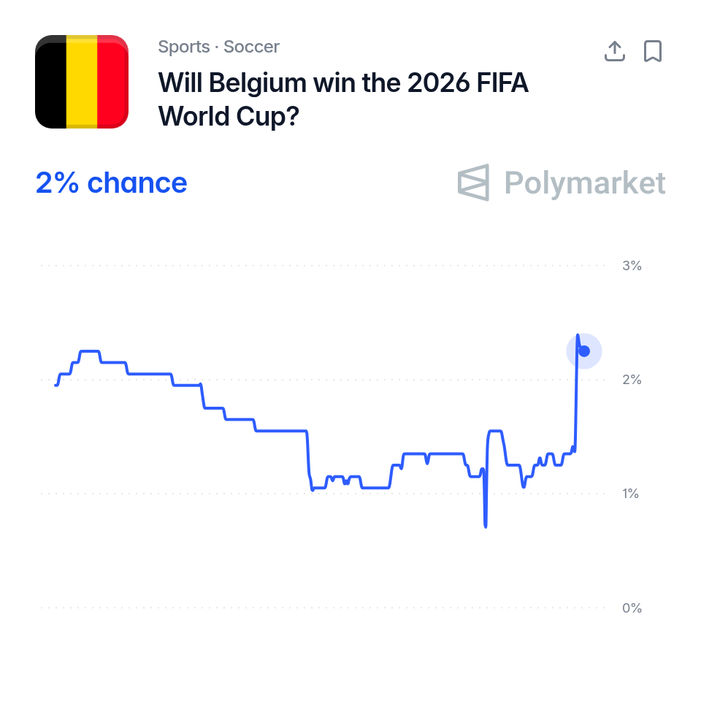
Task: Click the 0% dotted gridline
Action: [x=322, y=608]
